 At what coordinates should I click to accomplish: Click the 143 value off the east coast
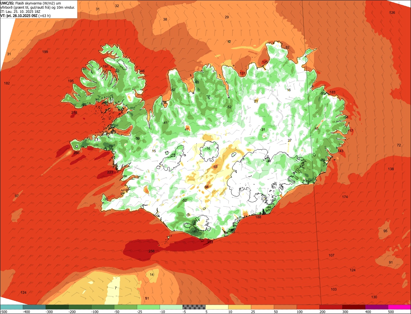coord(340,151)
